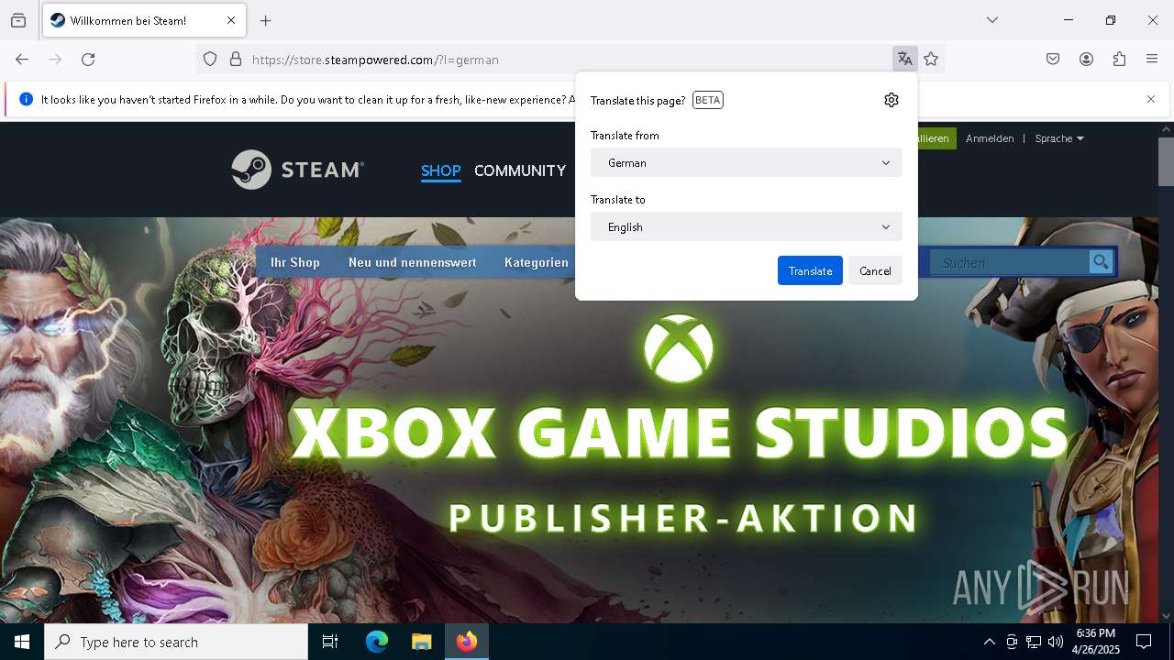
Task: Expand the Sprache language dropdown
Action: [x=1059, y=138]
